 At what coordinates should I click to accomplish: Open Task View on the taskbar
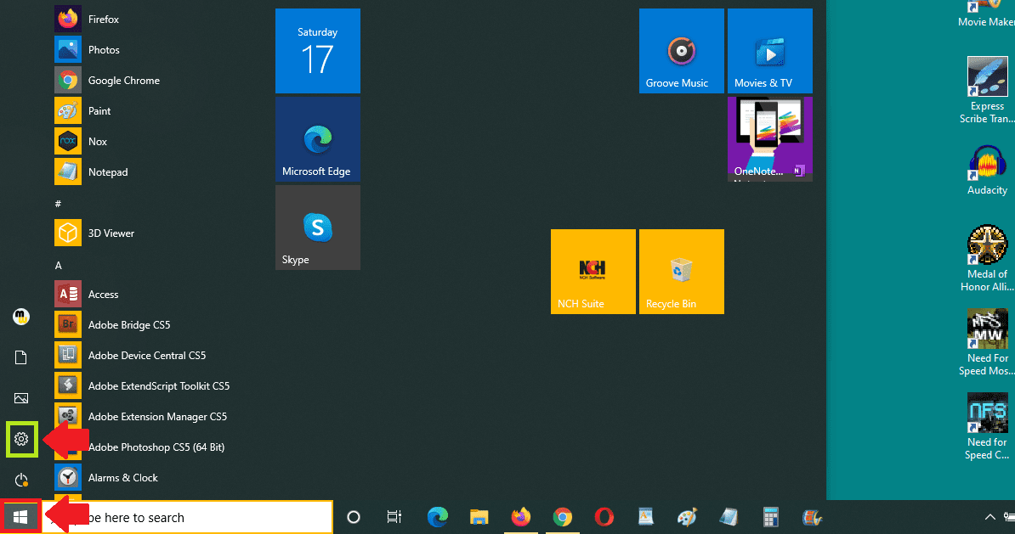pyautogui.click(x=394, y=517)
